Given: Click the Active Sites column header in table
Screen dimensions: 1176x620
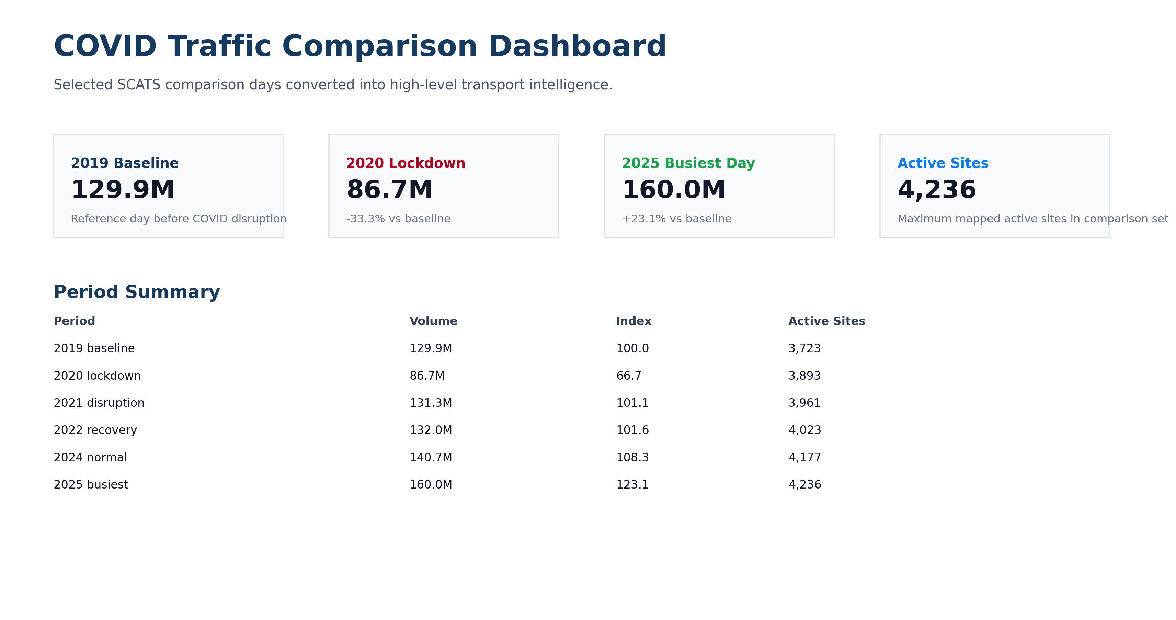Looking at the screenshot, I should tap(827, 321).
